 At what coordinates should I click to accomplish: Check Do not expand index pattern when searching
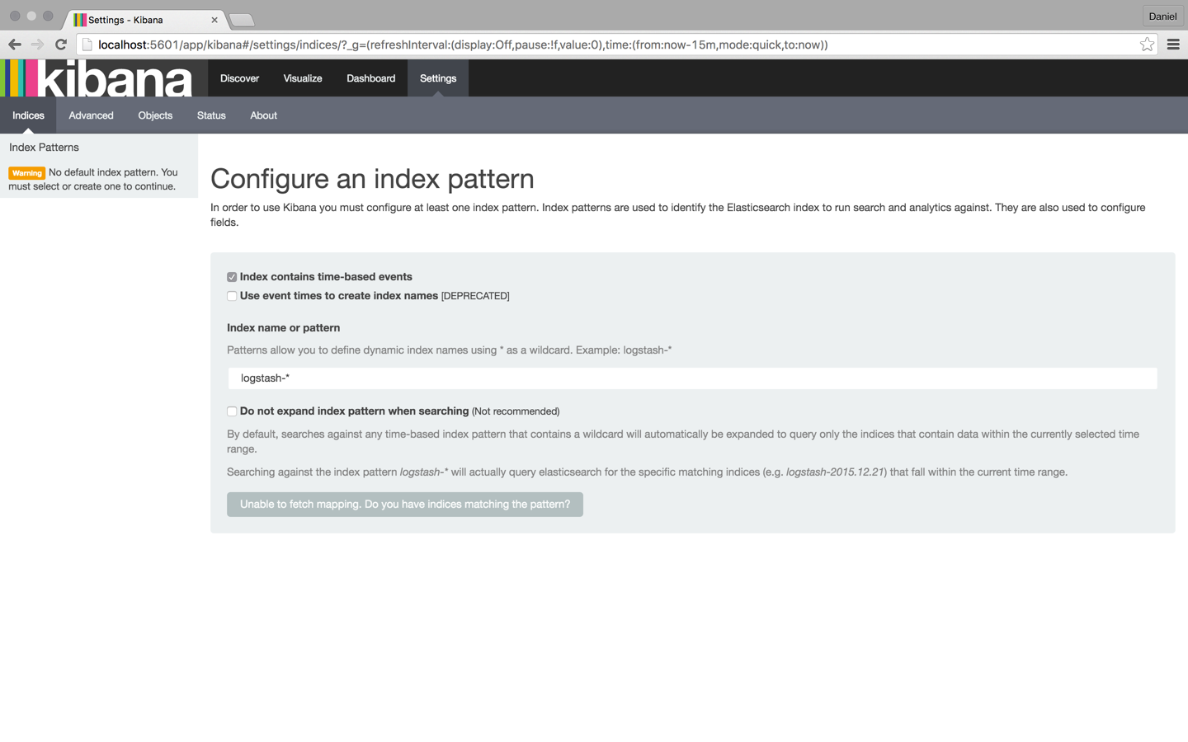coord(232,411)
